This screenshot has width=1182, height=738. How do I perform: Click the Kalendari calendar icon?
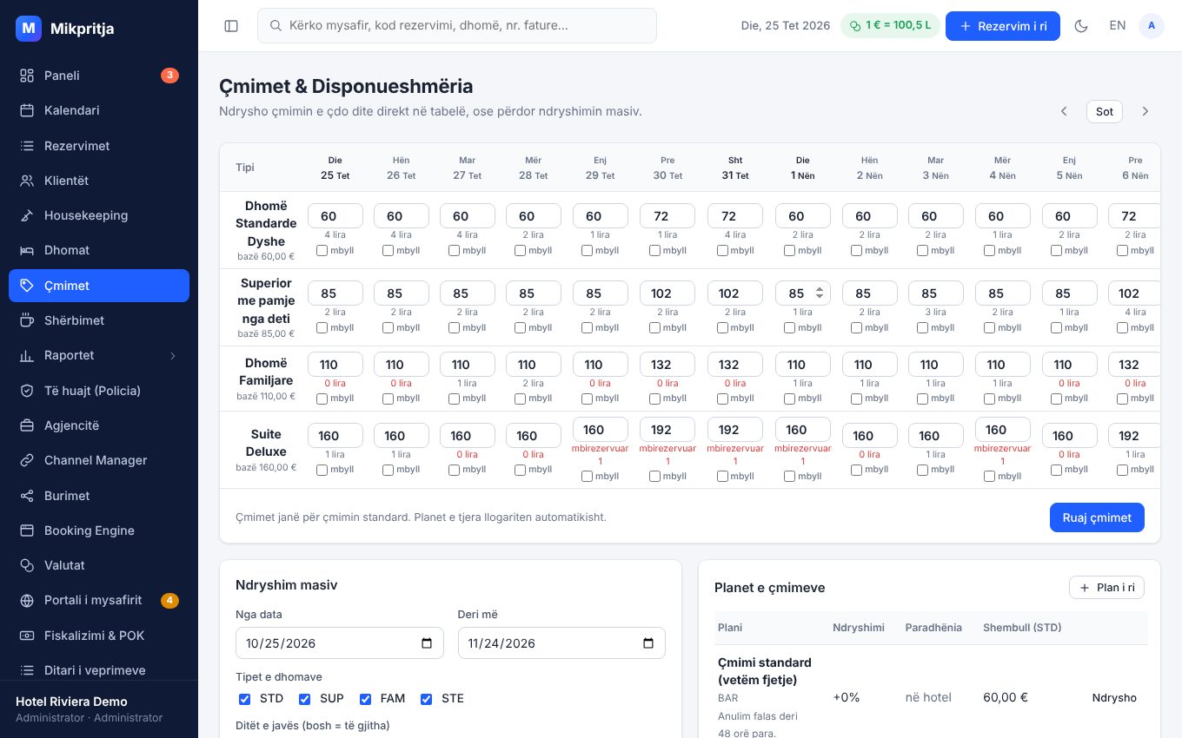[x=27, y=110]
